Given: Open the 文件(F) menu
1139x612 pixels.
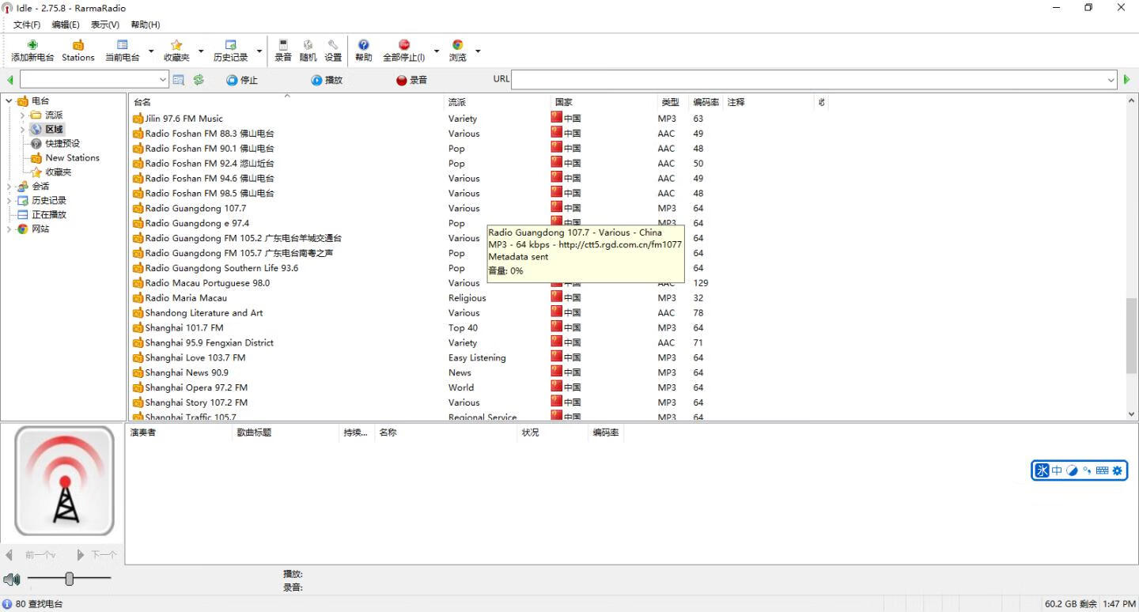Looking at the screenshot, I should coord(27,25).
